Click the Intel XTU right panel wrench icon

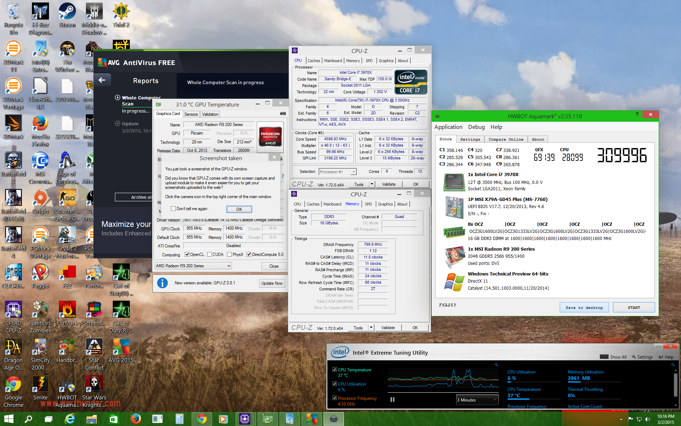coord(673,365)
